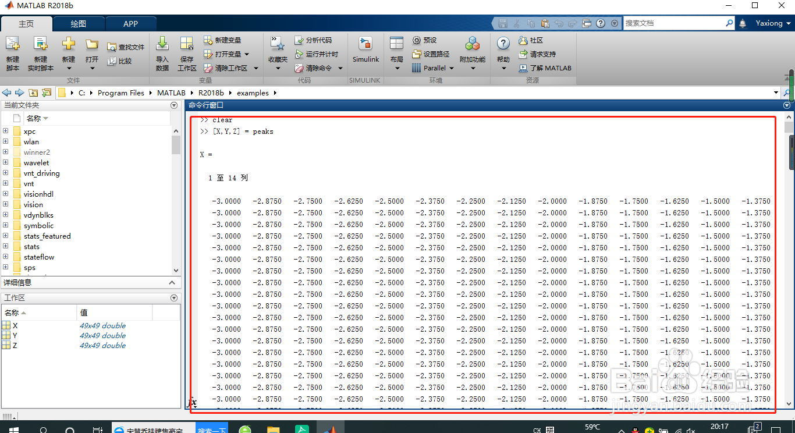Click the browse-for-folder icon
This screenshot has height=433, width=795.
pos(47,93)
